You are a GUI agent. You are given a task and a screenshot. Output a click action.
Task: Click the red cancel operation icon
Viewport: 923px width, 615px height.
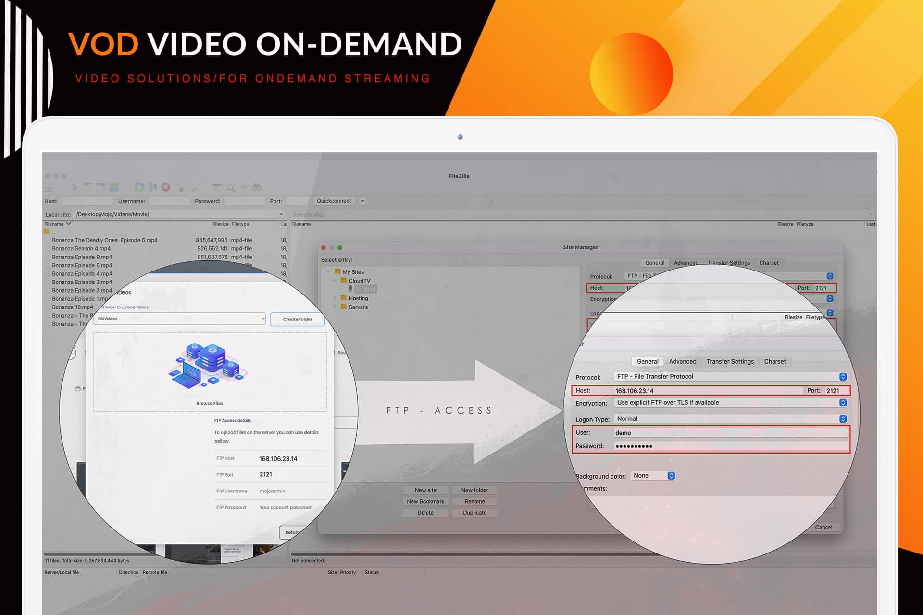[166, 187]
